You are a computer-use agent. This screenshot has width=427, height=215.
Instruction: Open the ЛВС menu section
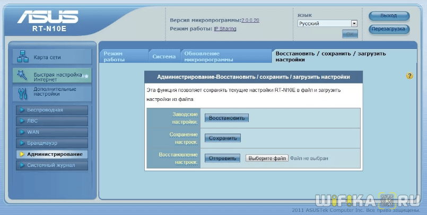click(x=52, y=121)
